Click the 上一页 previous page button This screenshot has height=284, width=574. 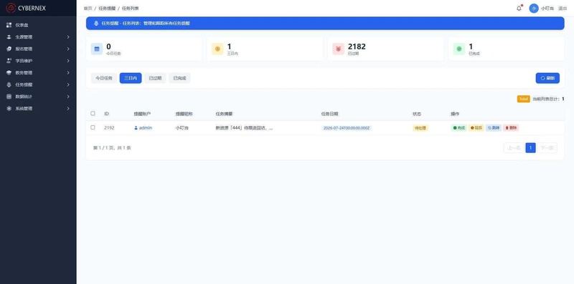point(514,148)
